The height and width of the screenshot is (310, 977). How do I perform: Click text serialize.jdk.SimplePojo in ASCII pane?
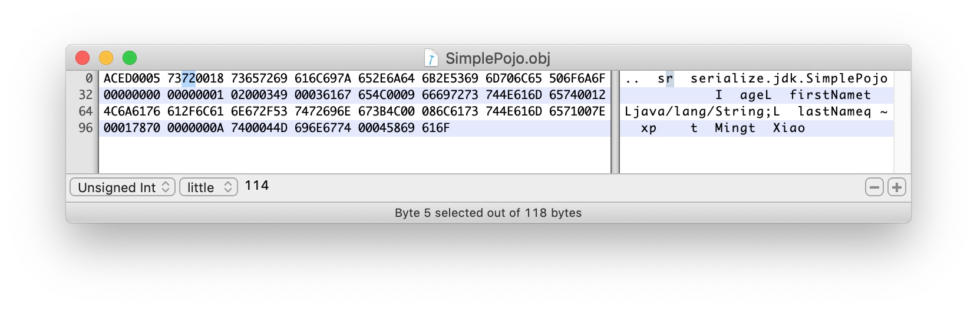pyautogui.click(x=789, y=78)
